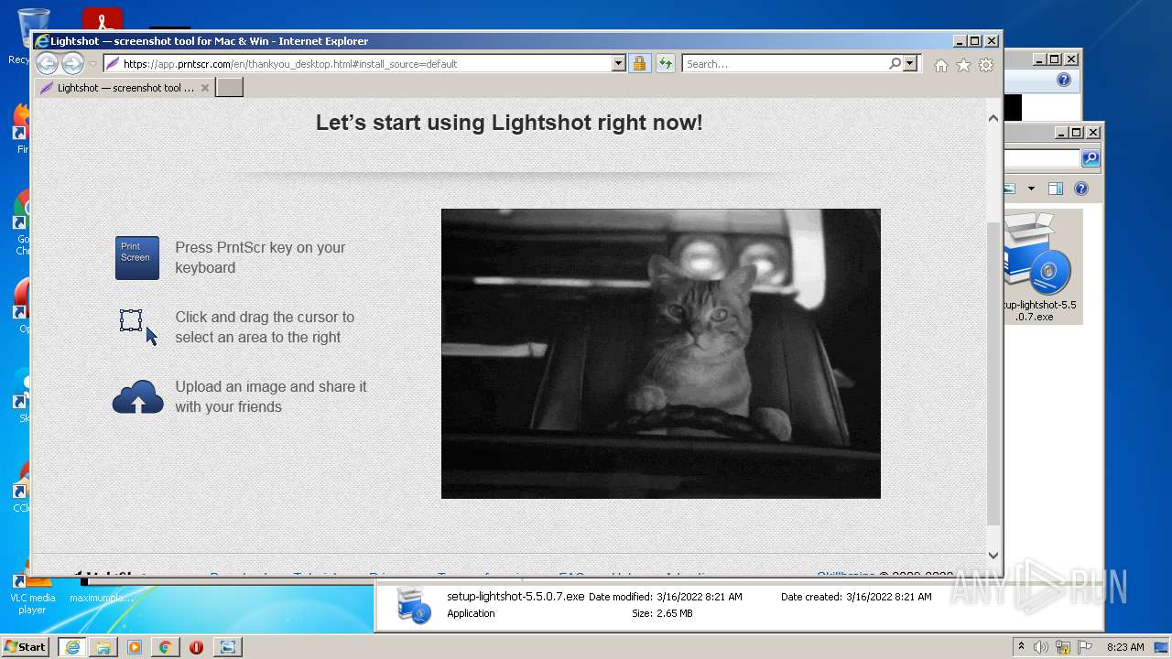Click the Internet Explorer Forward arrow button
Viewport: 1172px width, 659px height.
[72, 63]
